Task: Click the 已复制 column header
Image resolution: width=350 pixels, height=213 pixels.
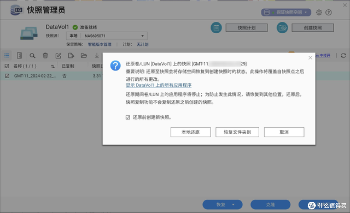Action: (68, 66)
